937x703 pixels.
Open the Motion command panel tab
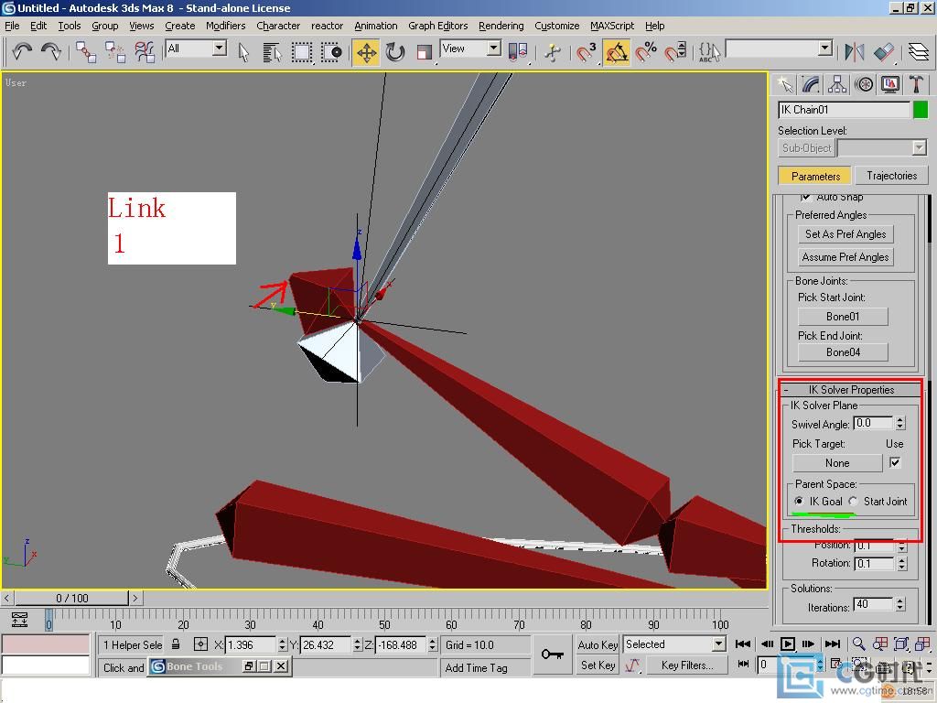pyautogui.click(x=864, y=84)
